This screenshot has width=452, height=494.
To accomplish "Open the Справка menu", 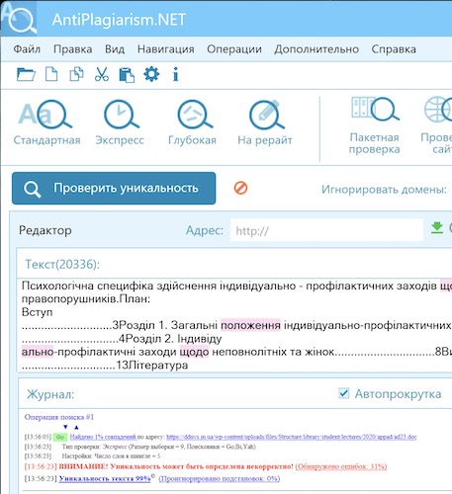I will (x=394, y=49).
